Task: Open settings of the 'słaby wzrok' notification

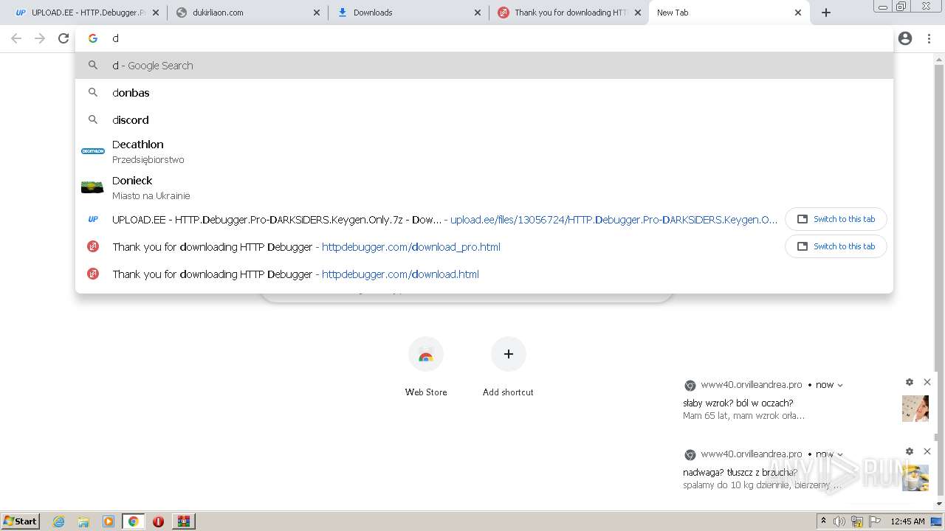Action: click(910, 382)
